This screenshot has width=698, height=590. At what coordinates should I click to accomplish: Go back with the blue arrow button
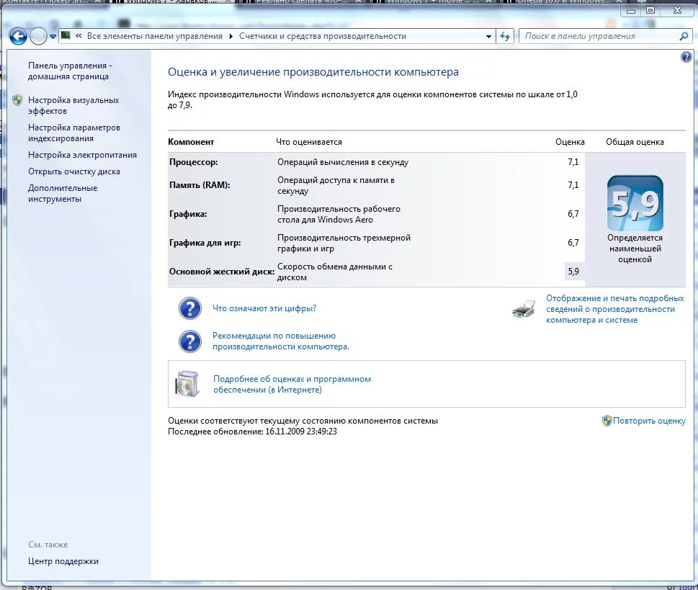coord(18,36)
